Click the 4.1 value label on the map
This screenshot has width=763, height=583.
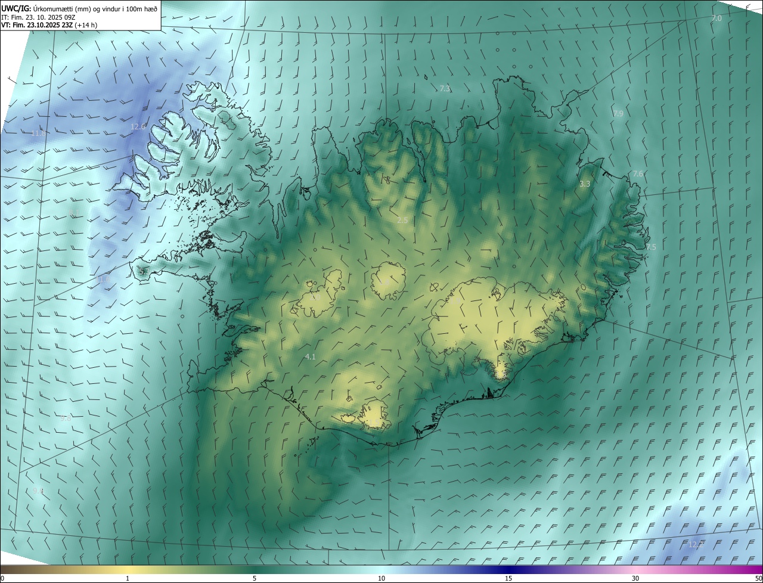[310, 356]
